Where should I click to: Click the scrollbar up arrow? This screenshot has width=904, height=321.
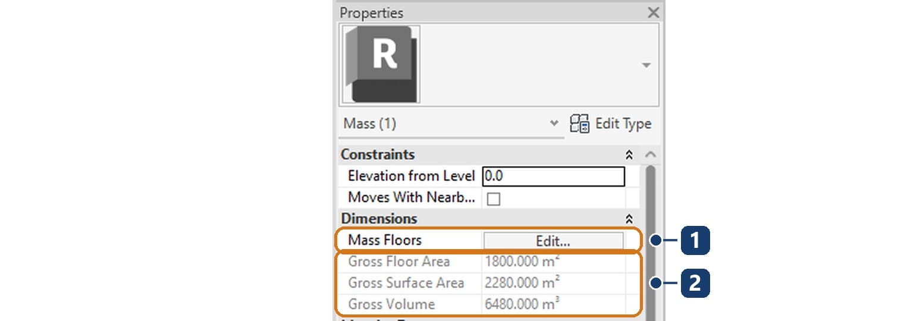[651, 155]
